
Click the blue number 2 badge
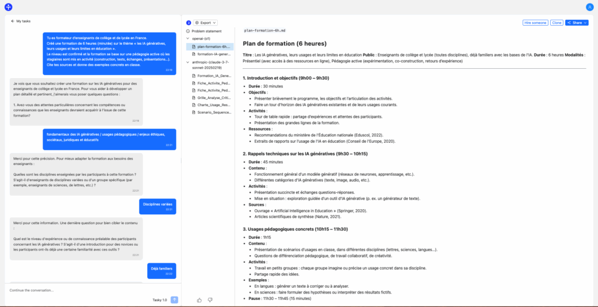188,23
